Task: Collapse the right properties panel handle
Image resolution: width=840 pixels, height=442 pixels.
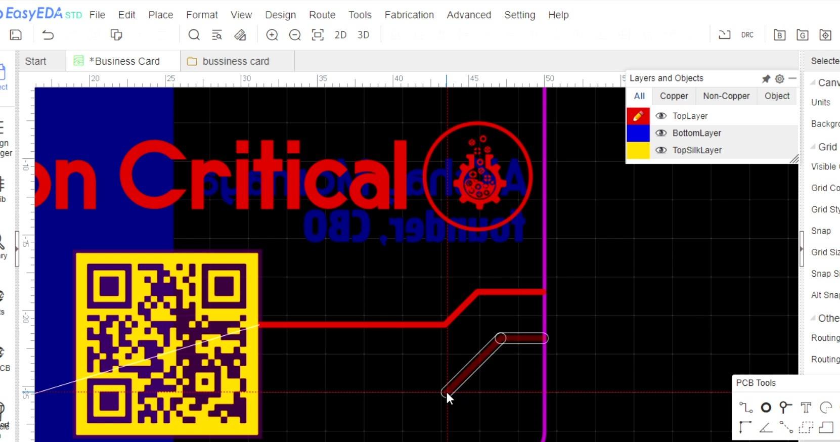Action: point(802,249)
